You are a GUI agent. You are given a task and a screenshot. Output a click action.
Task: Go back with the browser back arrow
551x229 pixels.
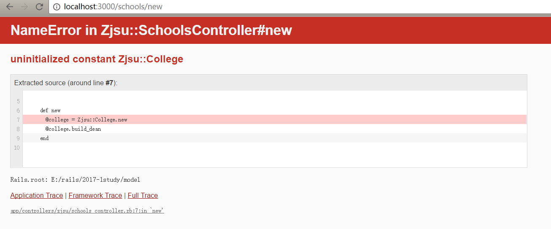coord(10,6)
